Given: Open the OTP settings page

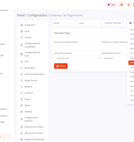Looking at the screenshot, I should click(x=32, y=62).
